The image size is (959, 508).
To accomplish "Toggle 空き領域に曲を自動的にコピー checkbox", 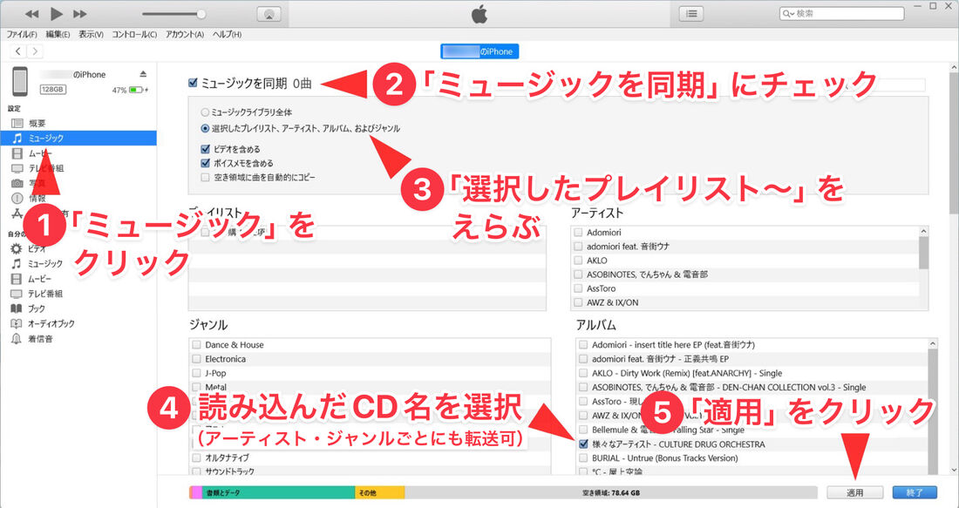I will point(206,177).
